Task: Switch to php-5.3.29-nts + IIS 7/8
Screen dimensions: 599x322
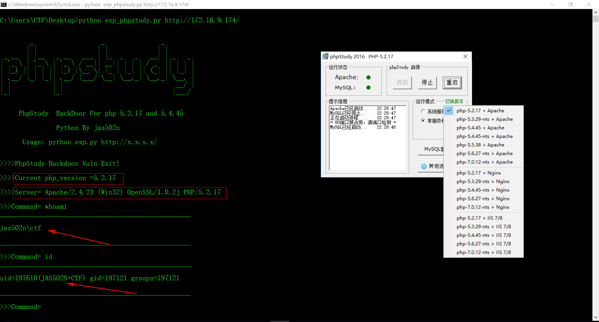Action: 484,227
